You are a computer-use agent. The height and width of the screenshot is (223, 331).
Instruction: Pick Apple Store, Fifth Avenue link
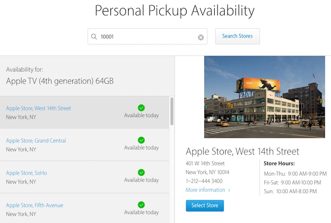[x=35, y=205]
